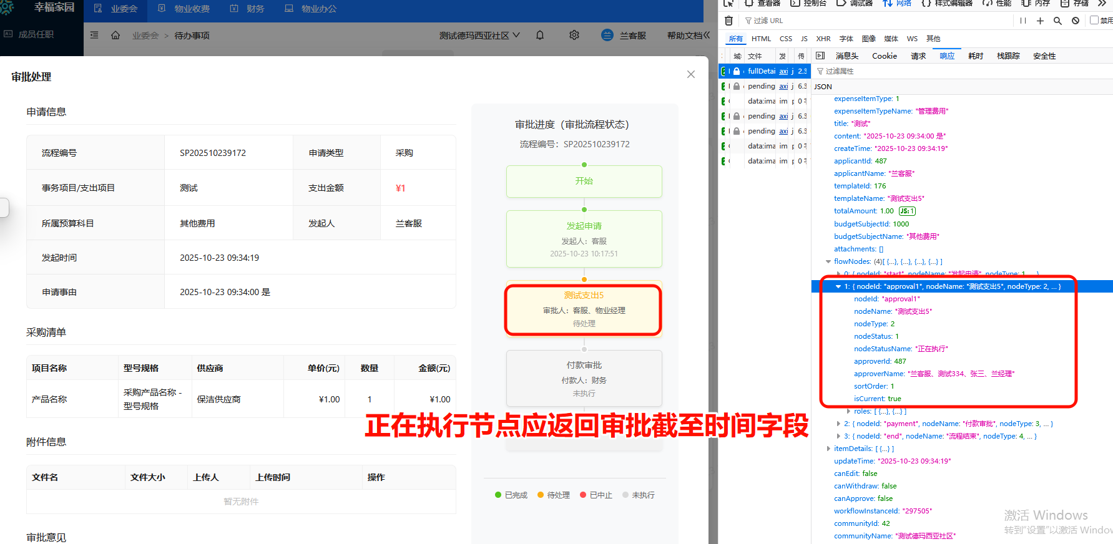Expand the payment node object
Screen dimensions: 1113x544
point(838,424)
